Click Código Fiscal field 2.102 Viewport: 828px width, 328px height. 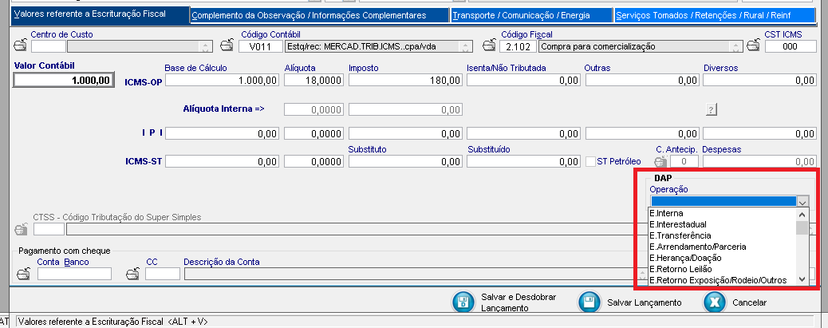coord(518,46)
